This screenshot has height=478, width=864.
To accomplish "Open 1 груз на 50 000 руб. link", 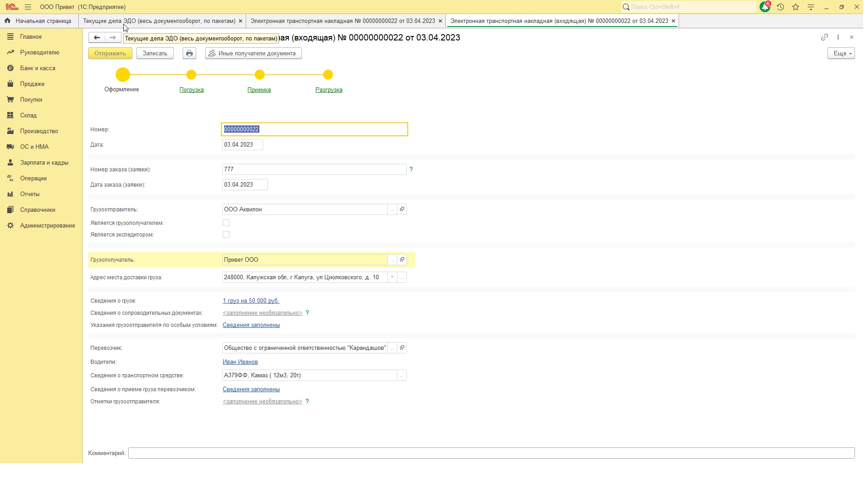I will (251, 301).
